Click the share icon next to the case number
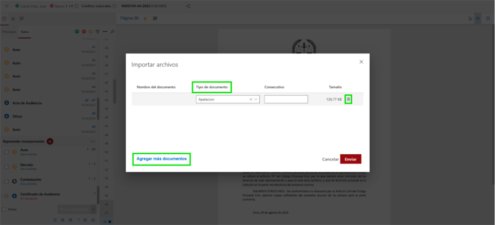 pos(187,6)
